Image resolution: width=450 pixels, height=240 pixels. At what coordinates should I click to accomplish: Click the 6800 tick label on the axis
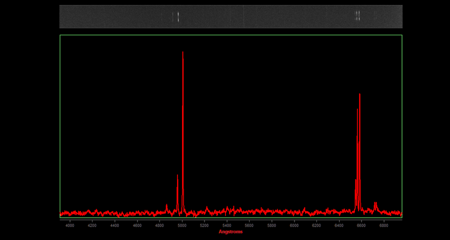(383, 225)
